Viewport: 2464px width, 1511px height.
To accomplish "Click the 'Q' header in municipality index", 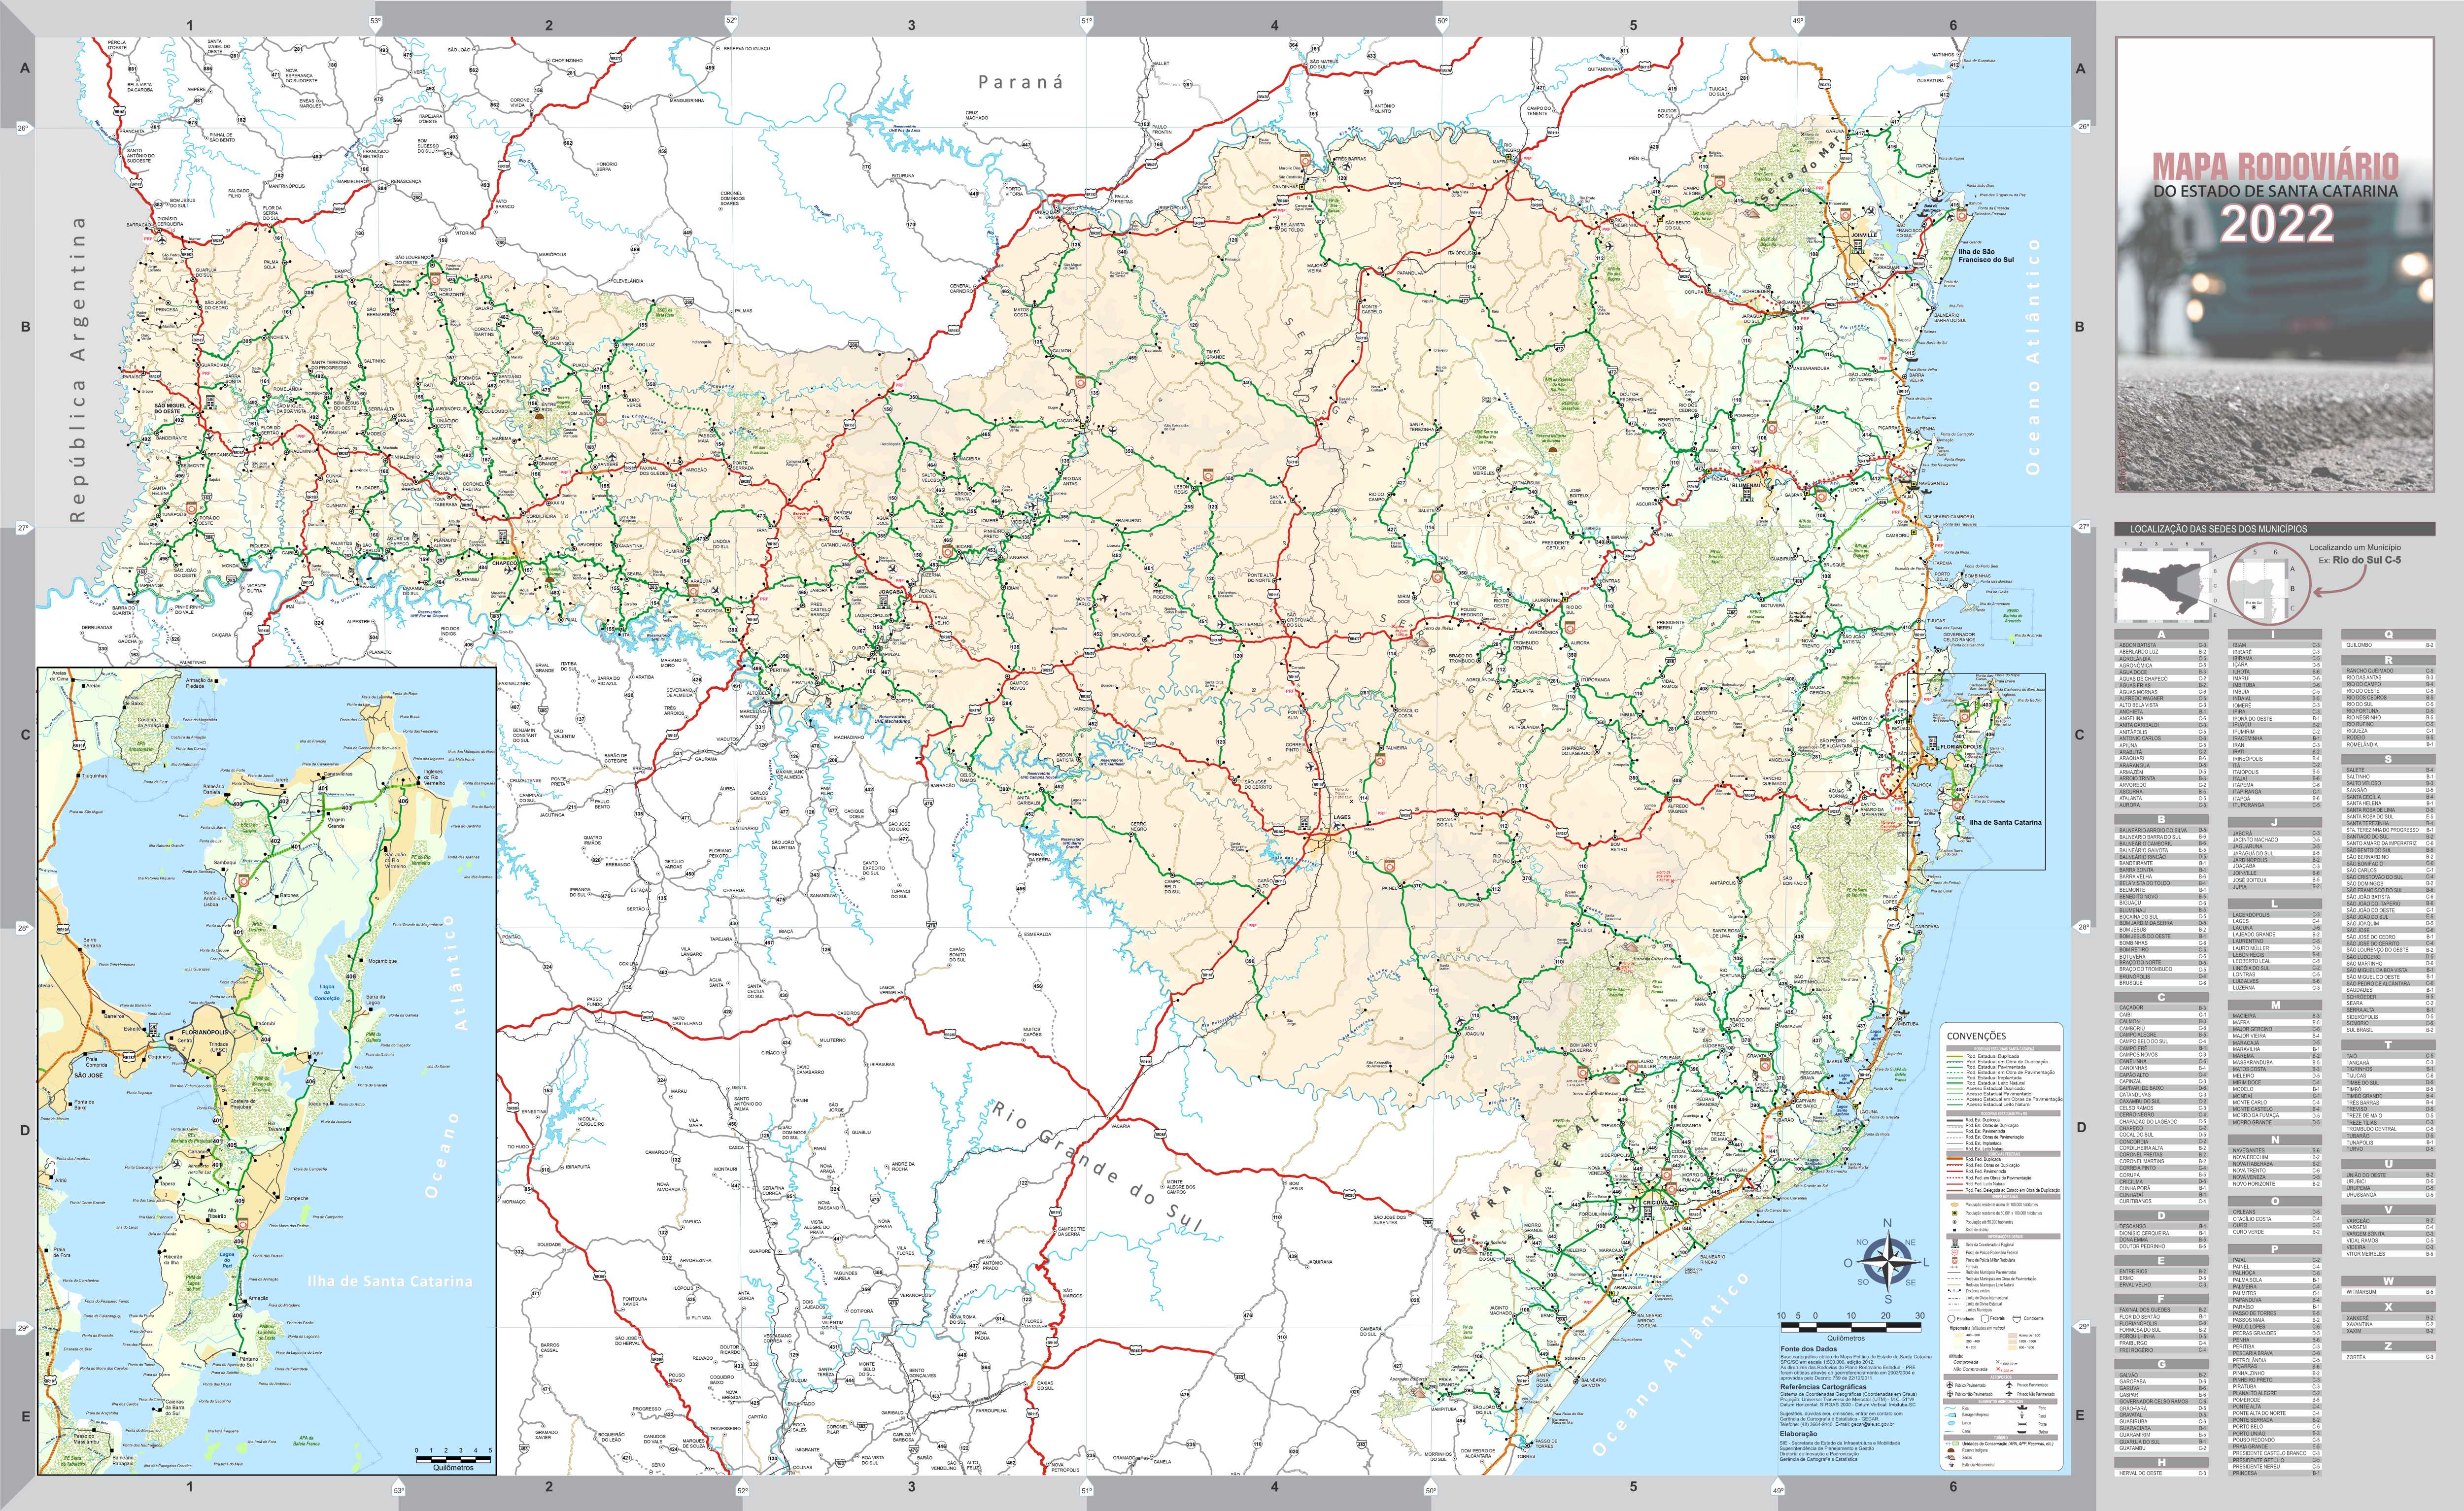I will [2389, 634].
